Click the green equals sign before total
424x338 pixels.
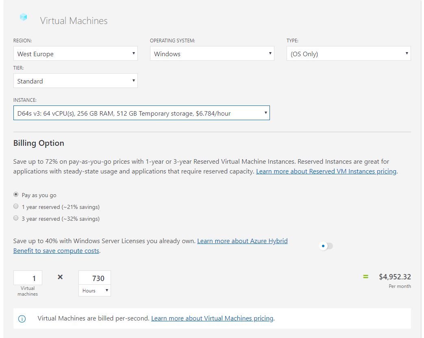365,277
